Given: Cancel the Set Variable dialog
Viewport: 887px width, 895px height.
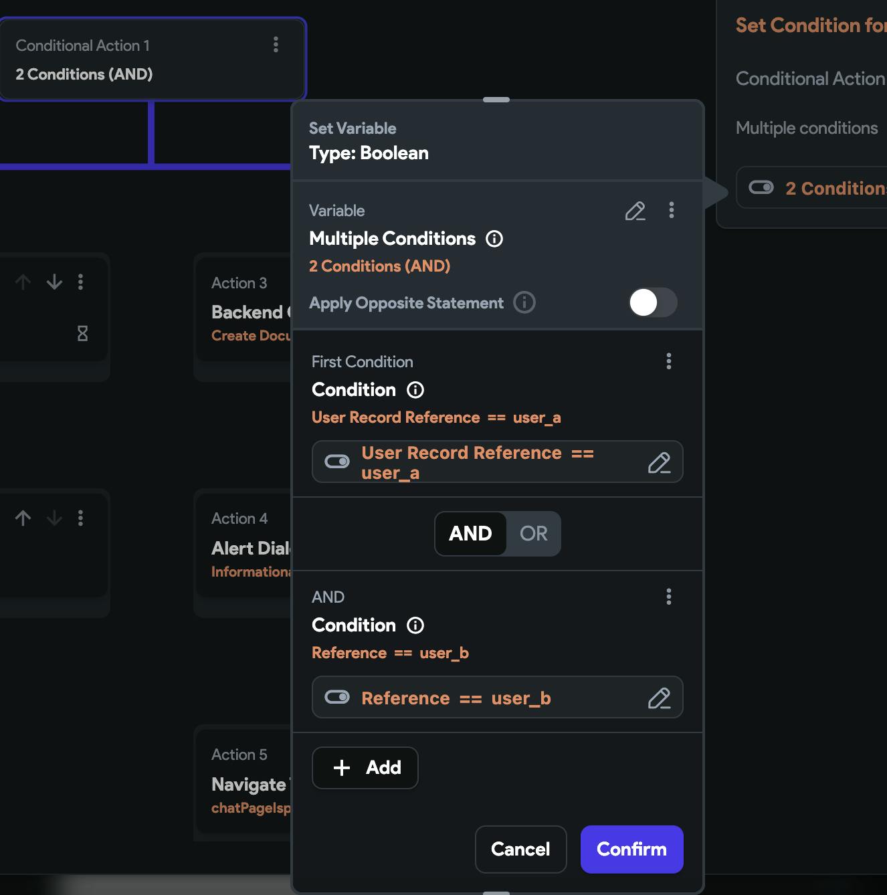Looking at the screenshot, I should 520,850.
